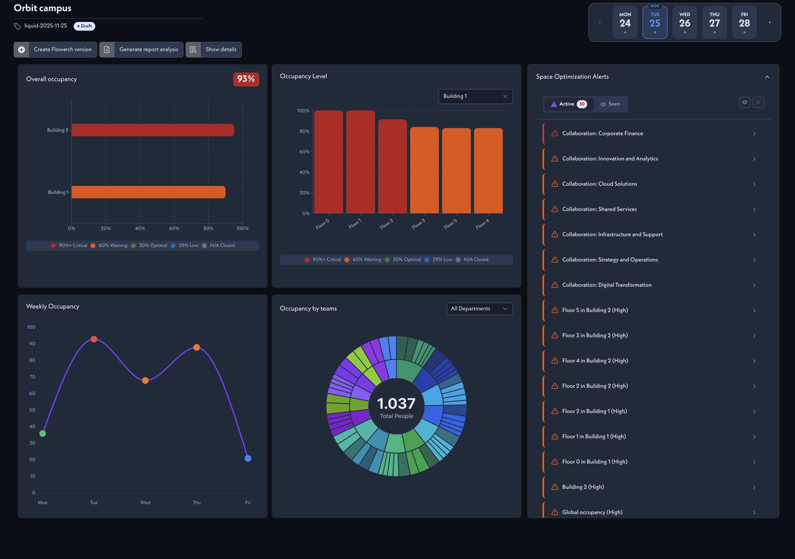The image size is (795, 559).
Task: Click the Create Flowarch version button
Action: click(x=55, y=50)
